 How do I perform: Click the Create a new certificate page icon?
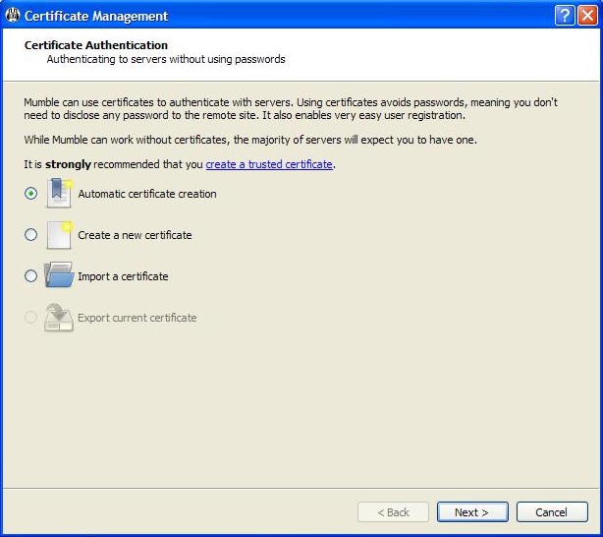59,235
